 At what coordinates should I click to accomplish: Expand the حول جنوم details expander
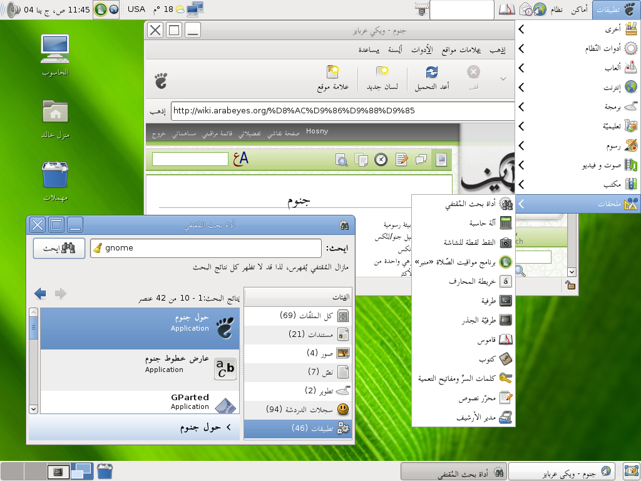(228, 428)
